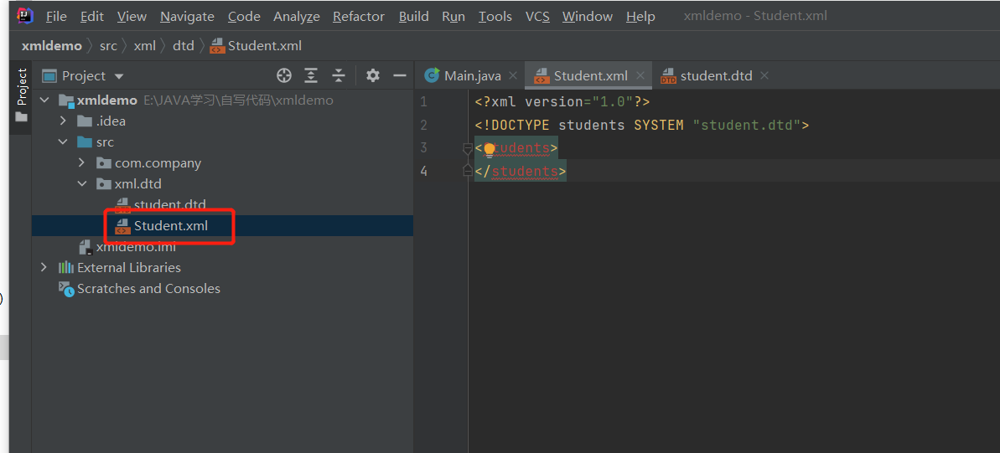Click the xml breadcrumb segment
The height and width of the screenshot is (453, 1000).
tap(145, 46)
